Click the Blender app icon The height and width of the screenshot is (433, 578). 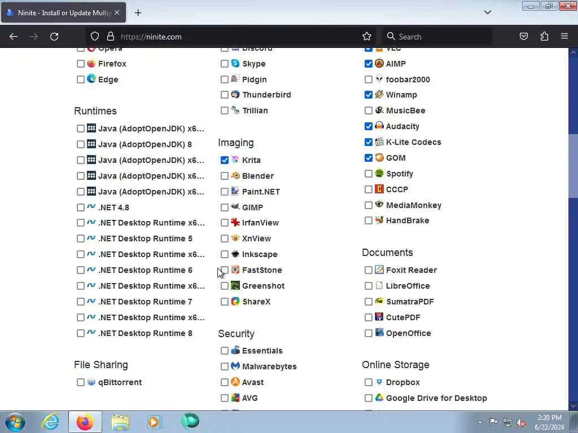[235, 175]
